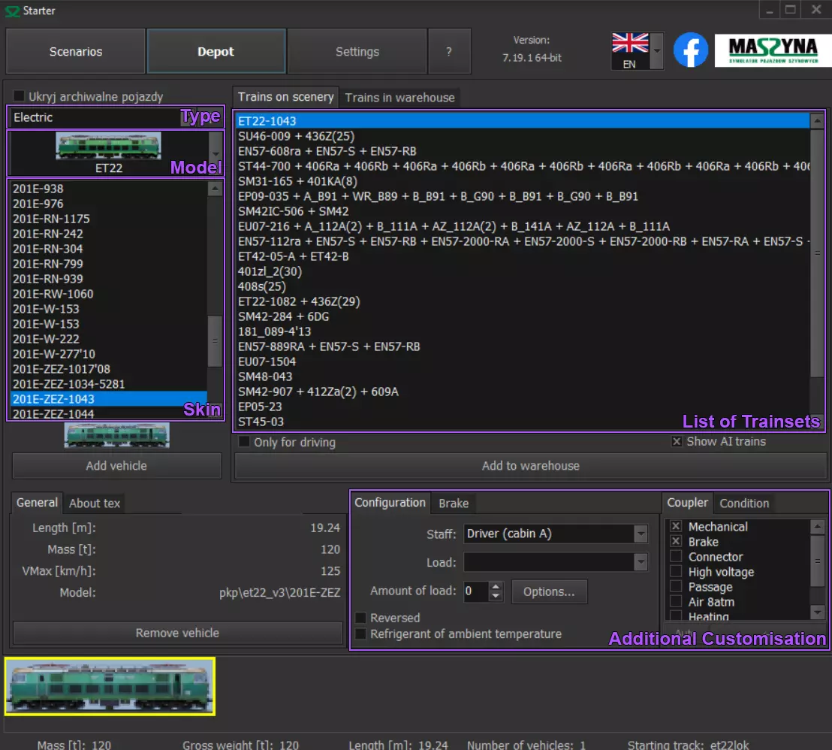Open the question mark help button

pos(449,52)
